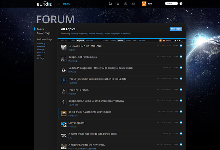This screenshot has height=150, width=220.
Task: Open the messages envelope icon
Action: coord(133,4)
